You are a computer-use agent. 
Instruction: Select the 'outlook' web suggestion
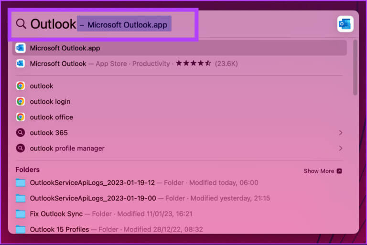pyautogui.click(x=180, y=86)
